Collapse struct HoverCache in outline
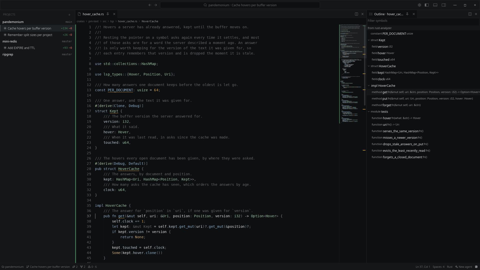 [x=369, y=66]
